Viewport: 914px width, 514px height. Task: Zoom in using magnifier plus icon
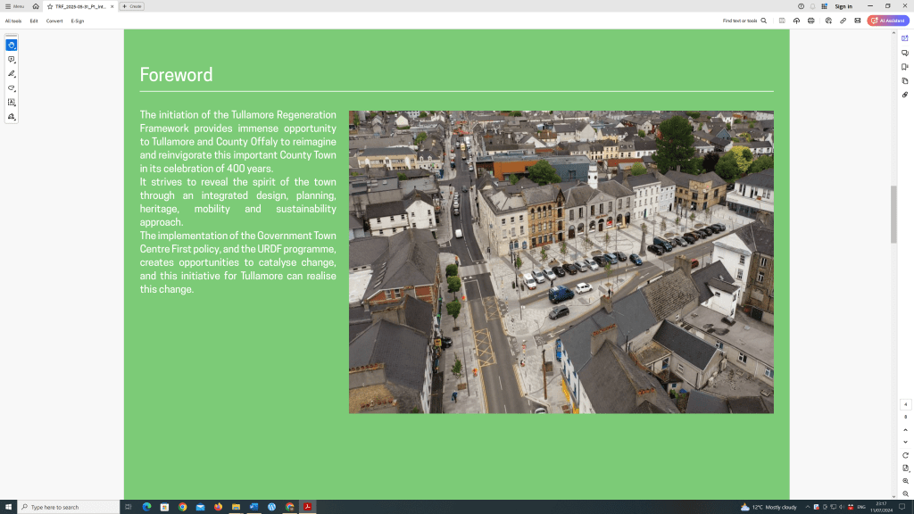coord(905,481)
